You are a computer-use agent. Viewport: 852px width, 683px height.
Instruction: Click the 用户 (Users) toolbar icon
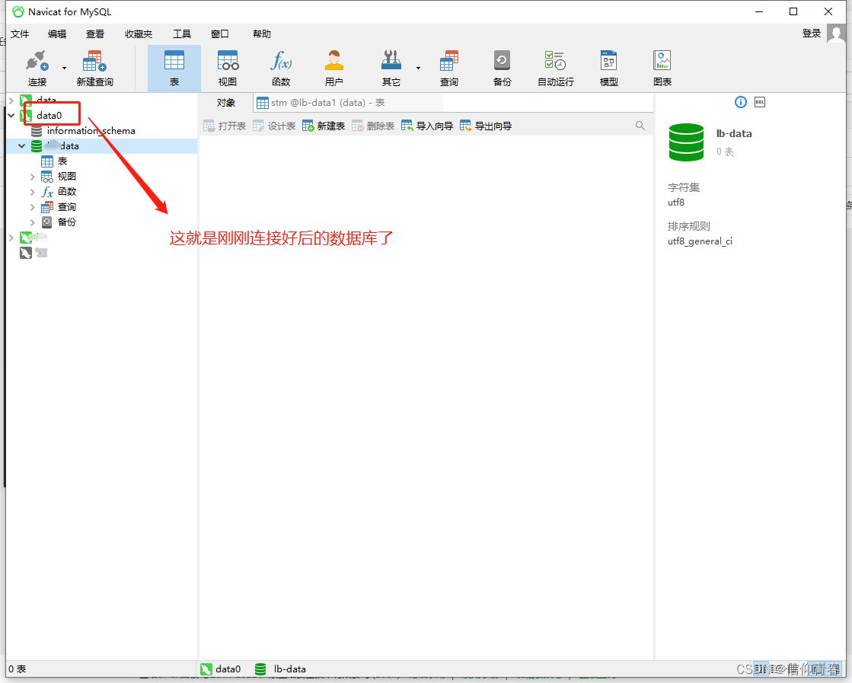333,67
